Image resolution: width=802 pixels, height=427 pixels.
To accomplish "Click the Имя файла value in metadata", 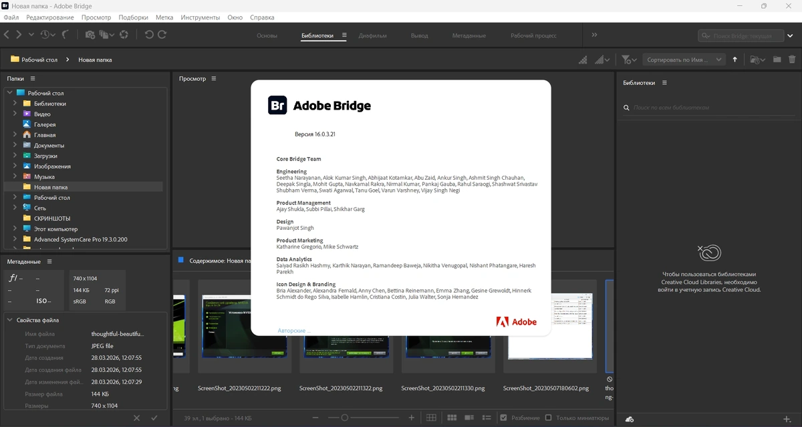I will (x=118, y=333).
